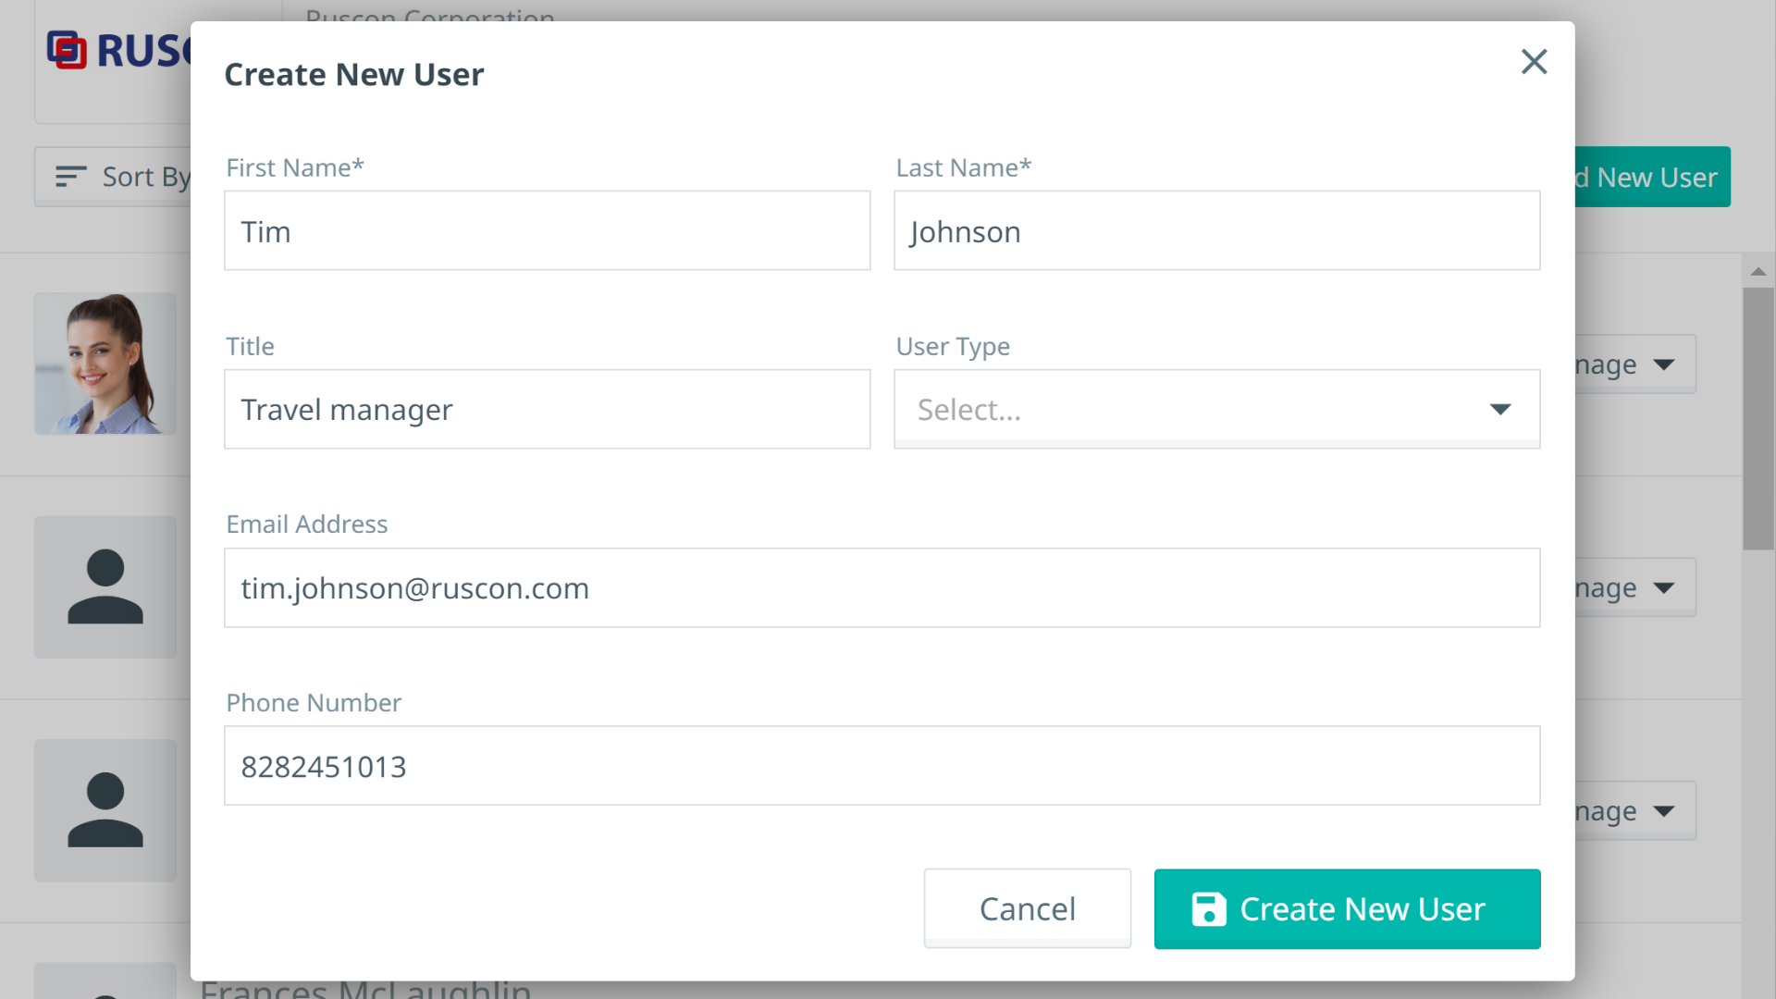The image size is (1776, 999).
Task: Click the woman's profile photo thumbnail
Action: [105, 364]
